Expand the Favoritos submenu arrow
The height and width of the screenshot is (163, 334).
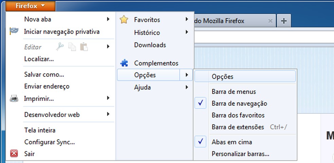(x=187, y=19)
